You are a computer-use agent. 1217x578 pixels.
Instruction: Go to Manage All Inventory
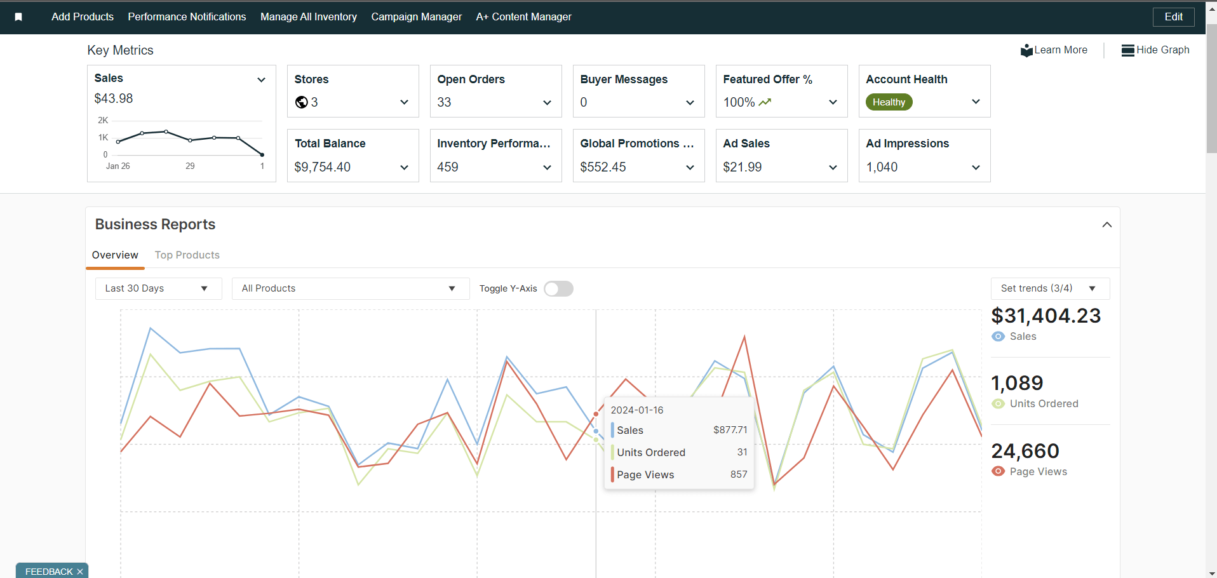309,17
